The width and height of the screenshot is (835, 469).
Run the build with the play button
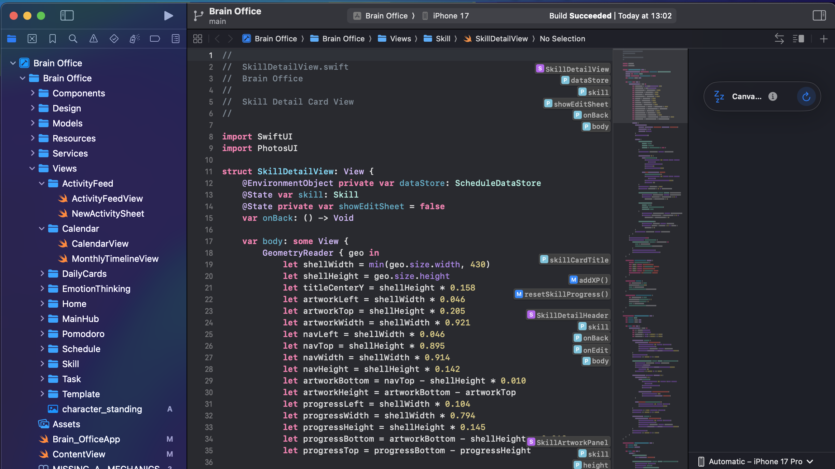(x=168, y=16)
